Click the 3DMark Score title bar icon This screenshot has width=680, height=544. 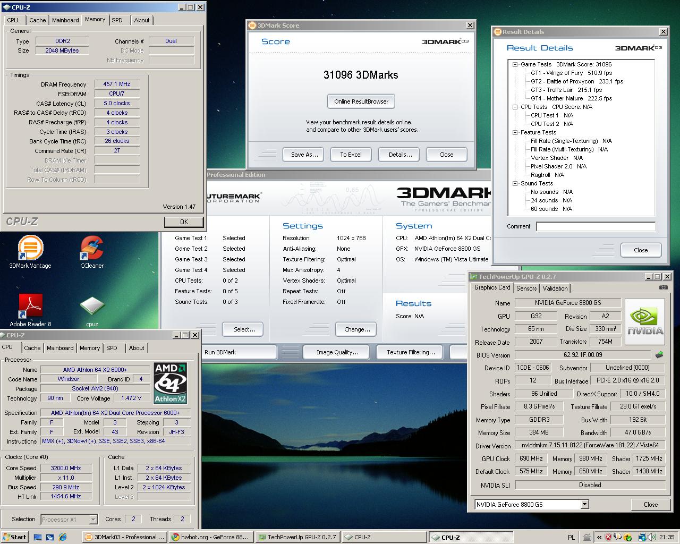click(x=252, y=25)
